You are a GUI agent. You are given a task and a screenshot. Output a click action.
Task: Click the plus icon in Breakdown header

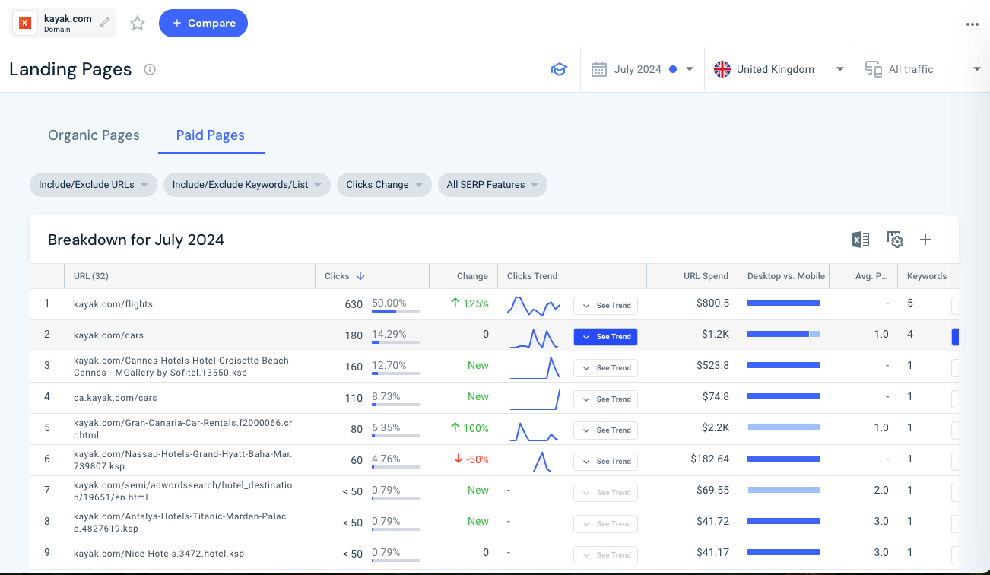pyautogui.click(x=925, y=240)
